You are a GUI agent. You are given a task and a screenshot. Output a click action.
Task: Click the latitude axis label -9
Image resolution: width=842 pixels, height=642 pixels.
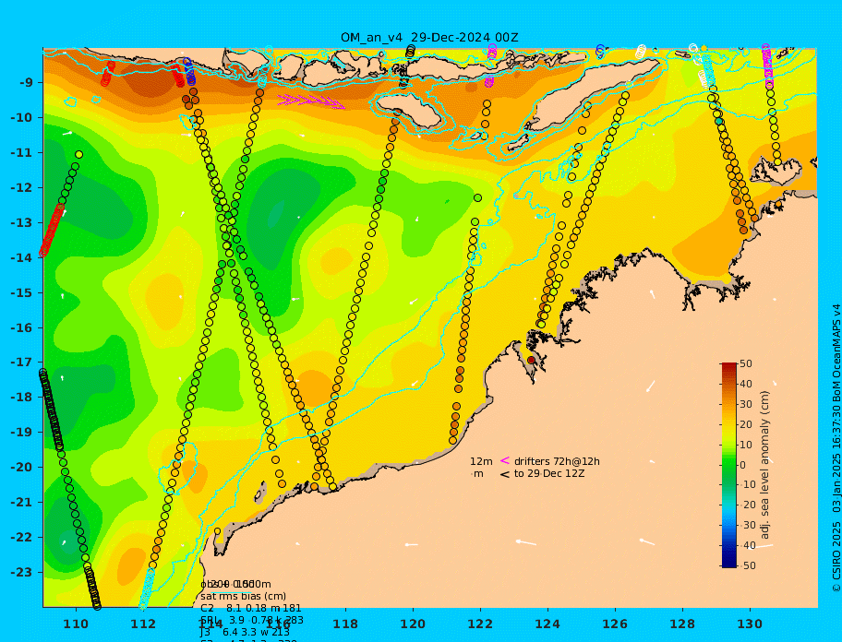pyautogui.click(x=27, y=83)
